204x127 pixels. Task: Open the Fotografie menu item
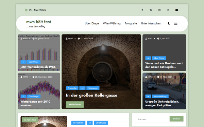coord(131,23)
